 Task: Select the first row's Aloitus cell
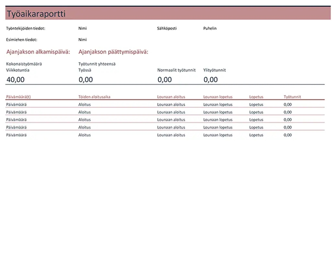pos(84,105)
